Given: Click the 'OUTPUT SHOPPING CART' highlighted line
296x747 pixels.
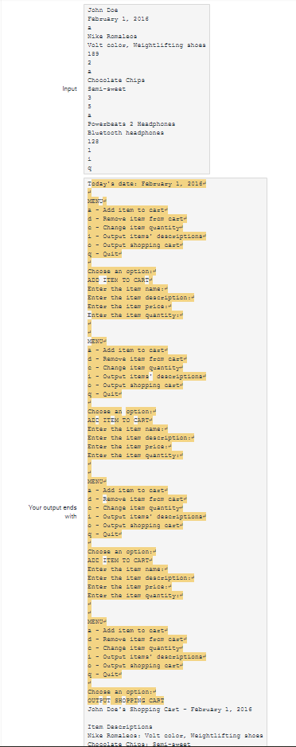Looking at the screenshot, I should (x=126, y=700).
